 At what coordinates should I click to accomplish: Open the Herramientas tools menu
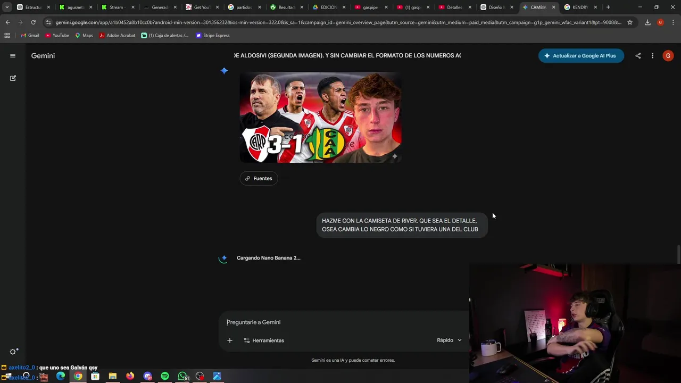click(264, 340)
